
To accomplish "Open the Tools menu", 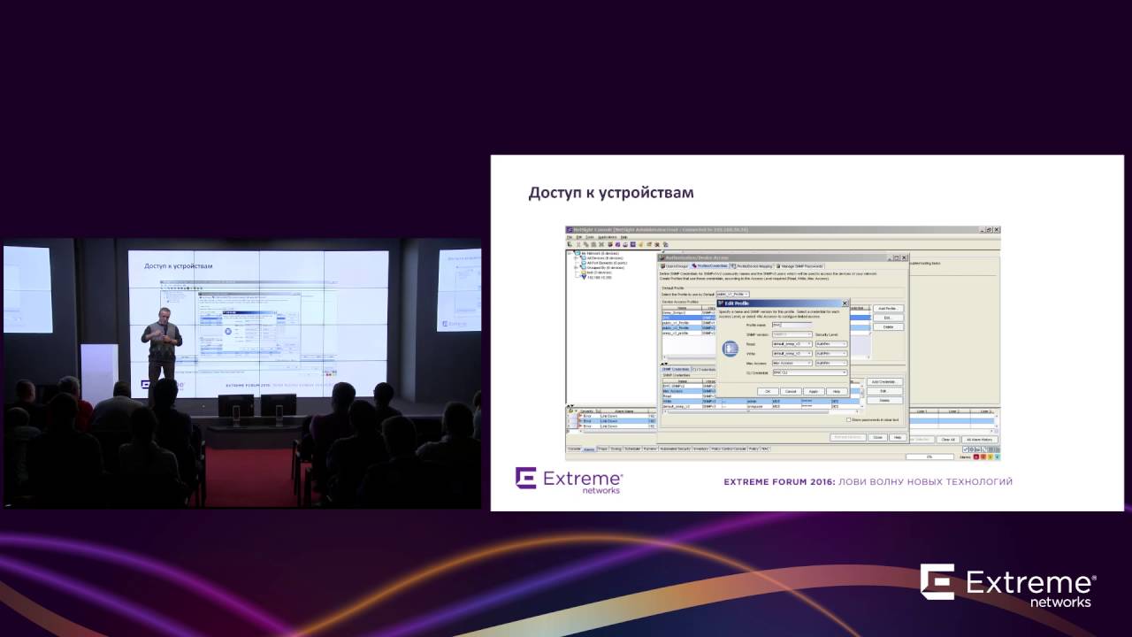I will tap(589, 237).
